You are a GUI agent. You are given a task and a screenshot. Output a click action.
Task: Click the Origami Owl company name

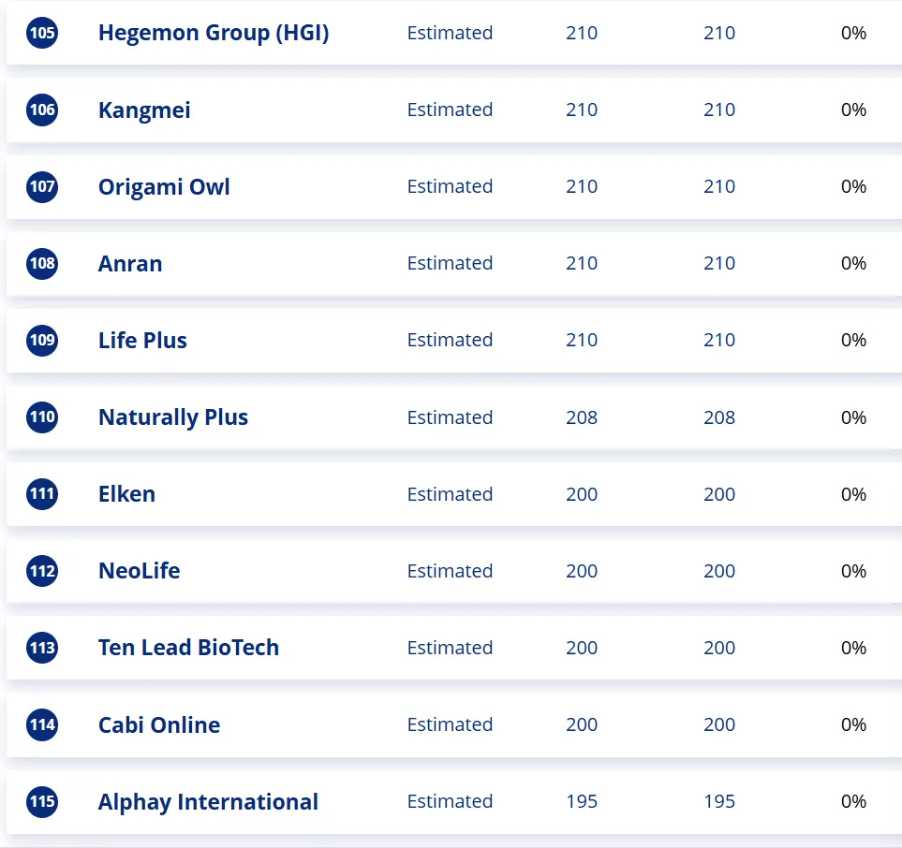coord(164,187)
